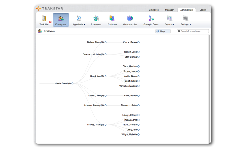Click the circle beside Ussly, Siri
The width and height of the screenshot is (246, 153).
pyautogui.click(x=138, y=129)
